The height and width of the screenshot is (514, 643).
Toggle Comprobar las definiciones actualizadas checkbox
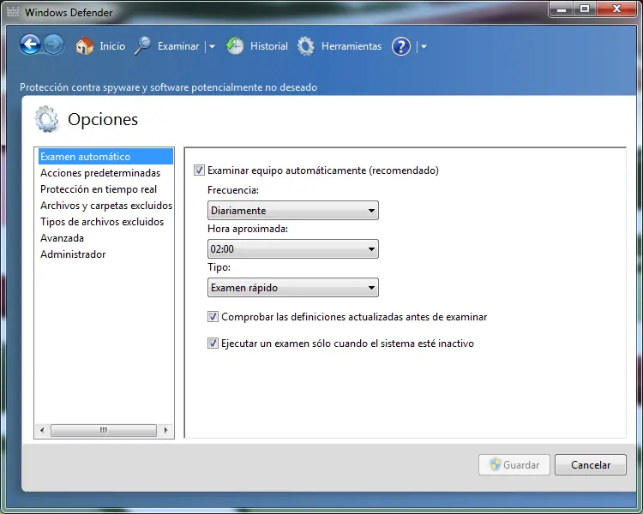(x=213, y=316)
